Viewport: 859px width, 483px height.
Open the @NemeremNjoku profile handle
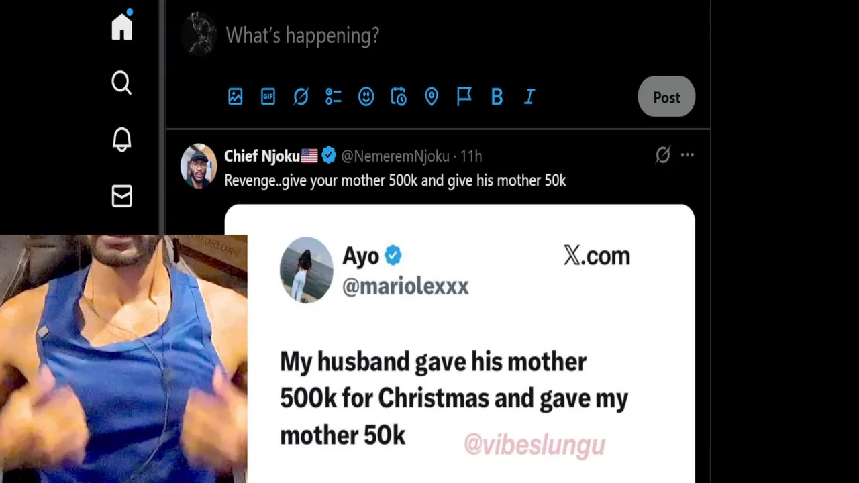[x=395, y=156]
